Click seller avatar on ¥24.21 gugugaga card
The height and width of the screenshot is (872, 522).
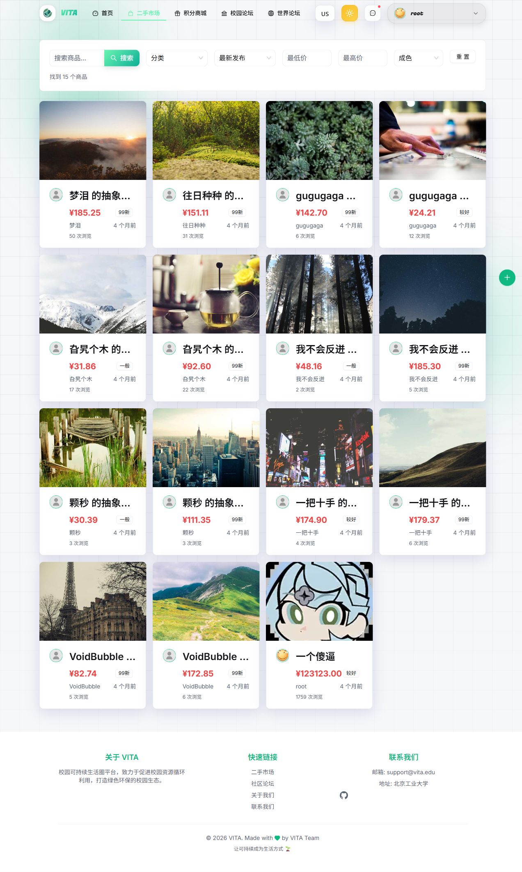point(396,195)
